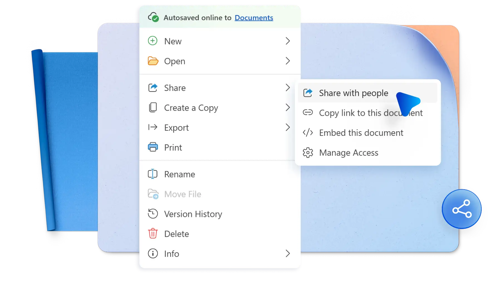Click the Manage Access gear icon
The height and width of the screenshot is (284, 501).
pos(308,152)
